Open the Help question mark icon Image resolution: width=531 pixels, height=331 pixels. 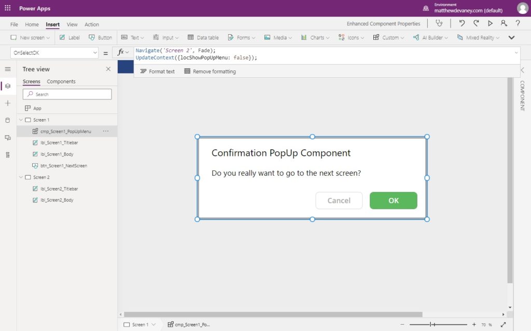[x=518, y=23]
